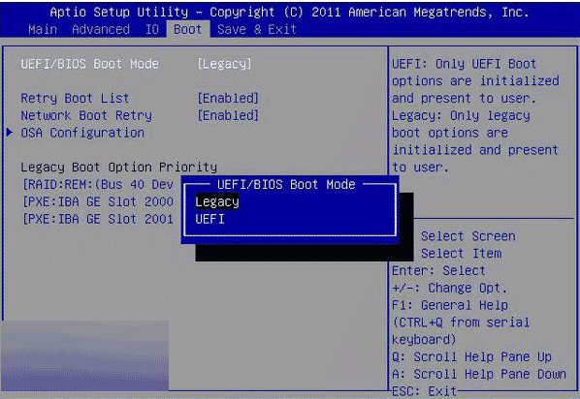Open the [Legacy] value of UEFI/BIOS Boot Mode

pos(224,64)
